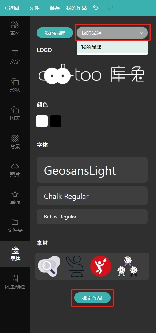156x333 pixels.
Task: Click the 绑定作品 button
Action: [x=92, y=298]
